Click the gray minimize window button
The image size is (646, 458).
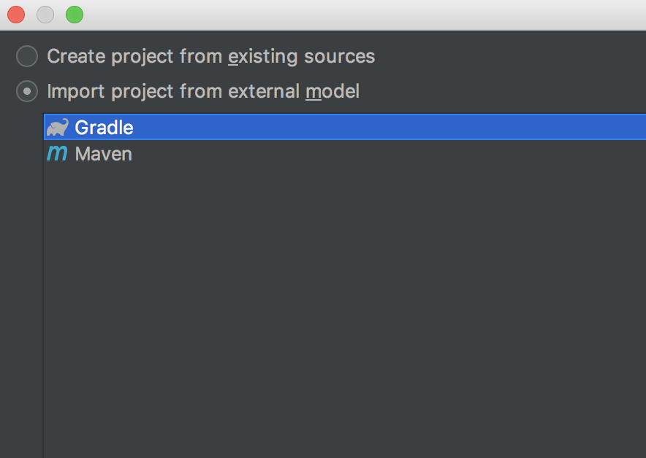click(x=45, y=15)
